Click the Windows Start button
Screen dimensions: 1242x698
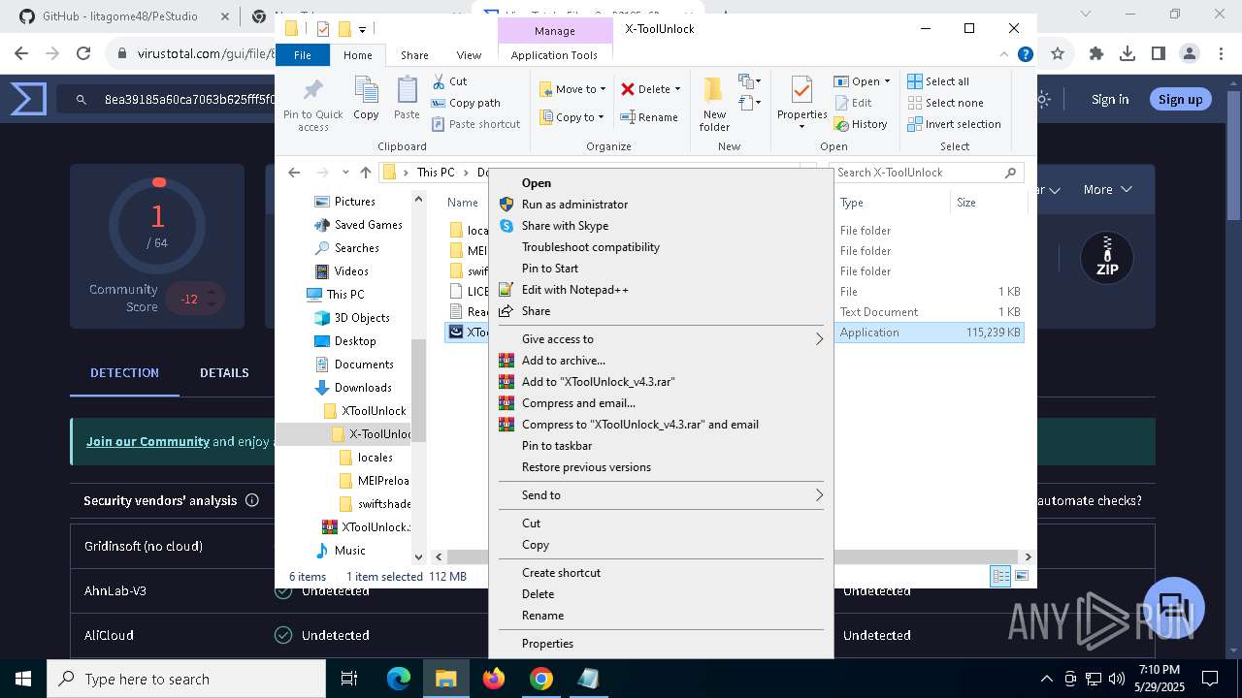tap(23, 679)
